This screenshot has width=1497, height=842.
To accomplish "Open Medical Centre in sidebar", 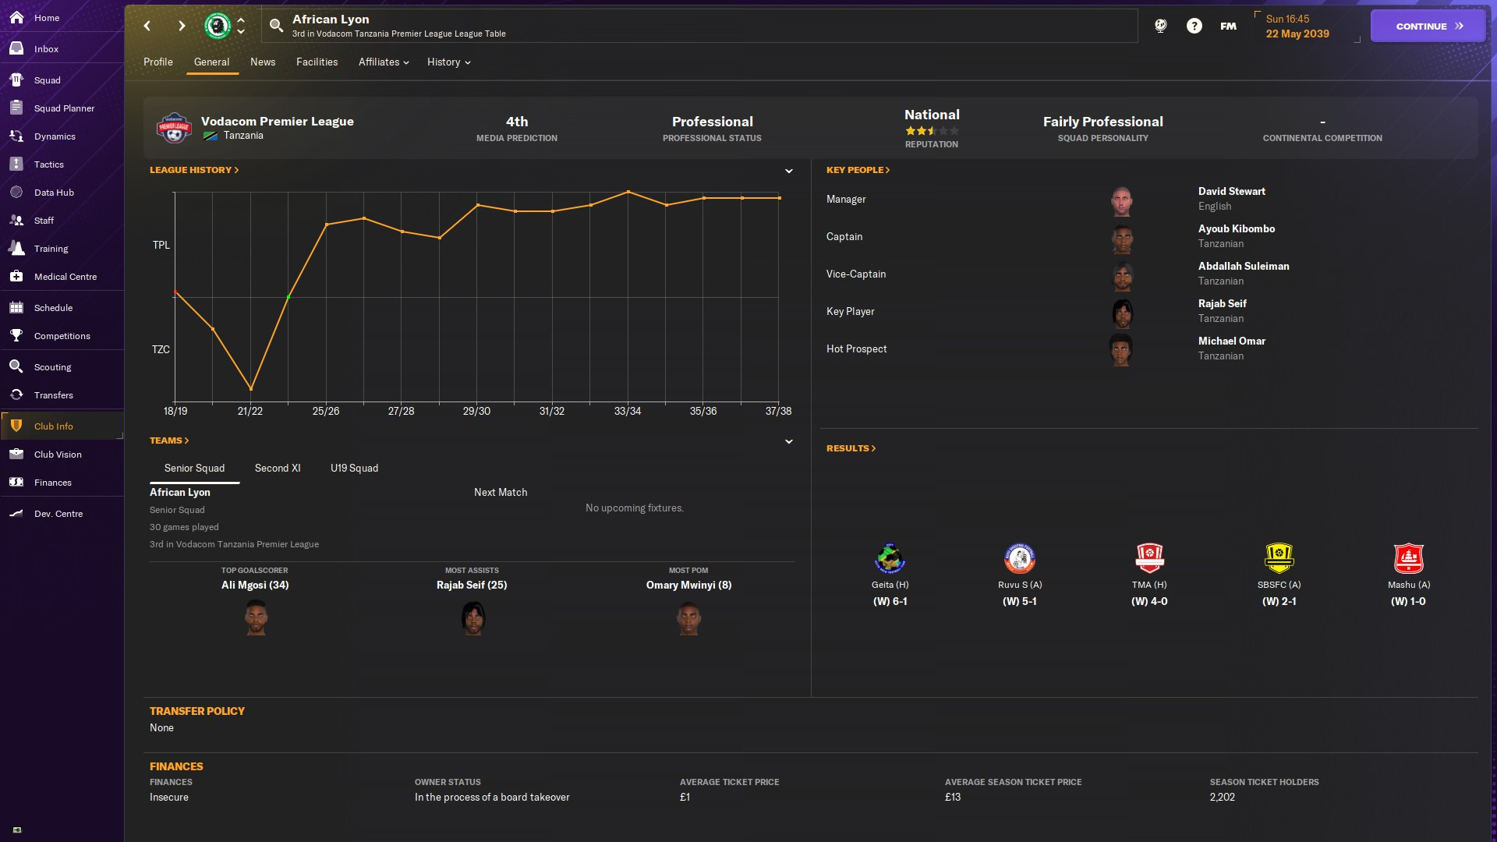I will click(65, 277).
